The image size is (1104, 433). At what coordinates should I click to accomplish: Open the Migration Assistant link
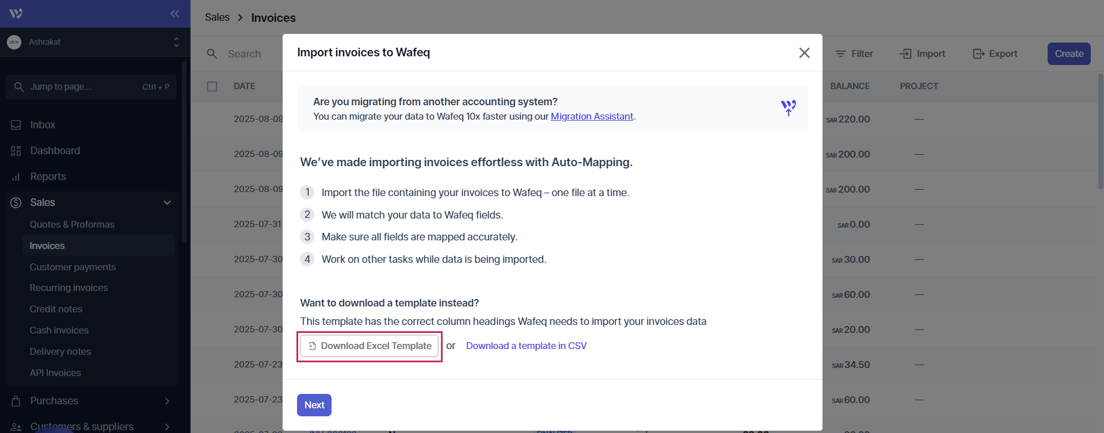pos(592,116)
